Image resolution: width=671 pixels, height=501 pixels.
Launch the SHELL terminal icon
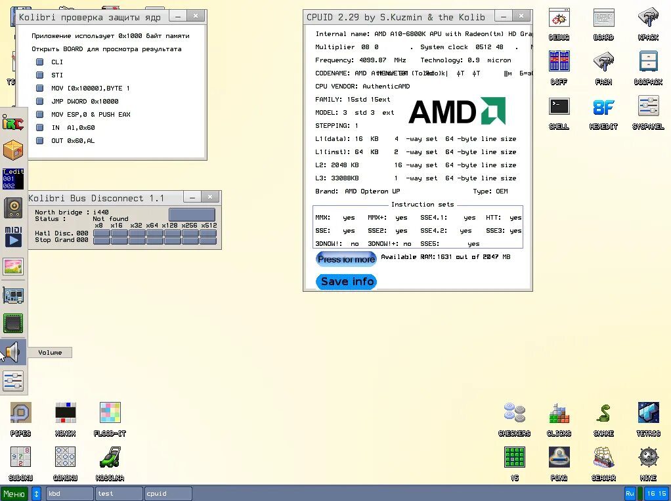559,106
